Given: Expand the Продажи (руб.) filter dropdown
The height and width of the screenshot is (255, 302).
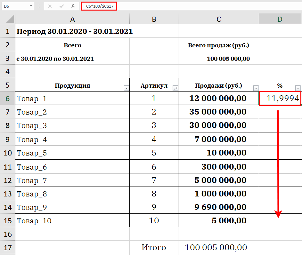Looking at the screenshot, I should (x=256, y=88).
